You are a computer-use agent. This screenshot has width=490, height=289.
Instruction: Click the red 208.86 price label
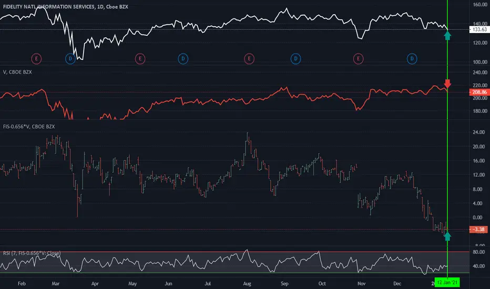click(x=479, y=92)
